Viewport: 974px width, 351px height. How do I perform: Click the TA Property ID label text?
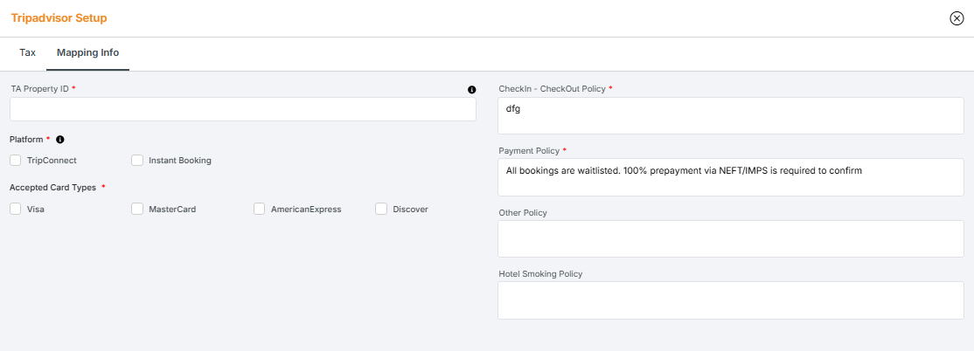point(39,89)
